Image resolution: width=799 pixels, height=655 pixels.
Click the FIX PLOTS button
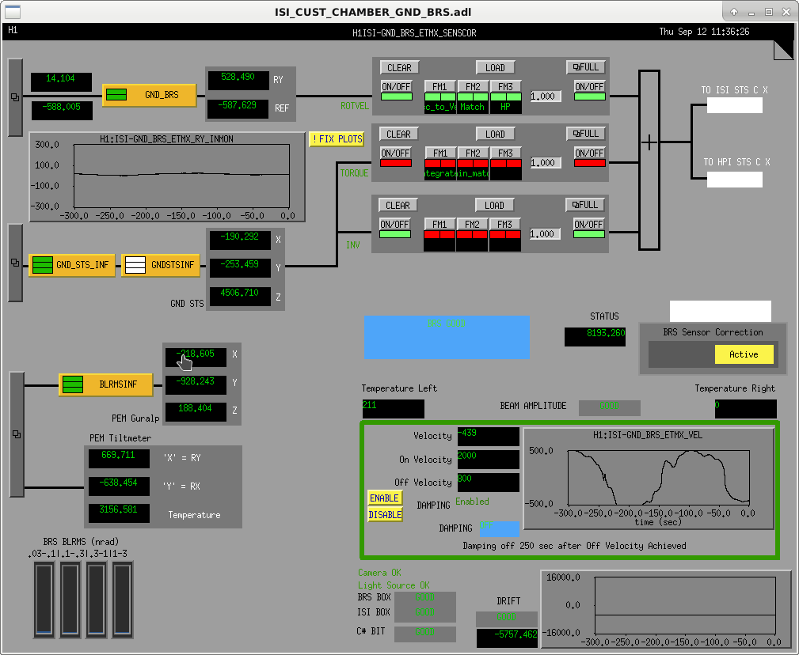coord(337,139)
